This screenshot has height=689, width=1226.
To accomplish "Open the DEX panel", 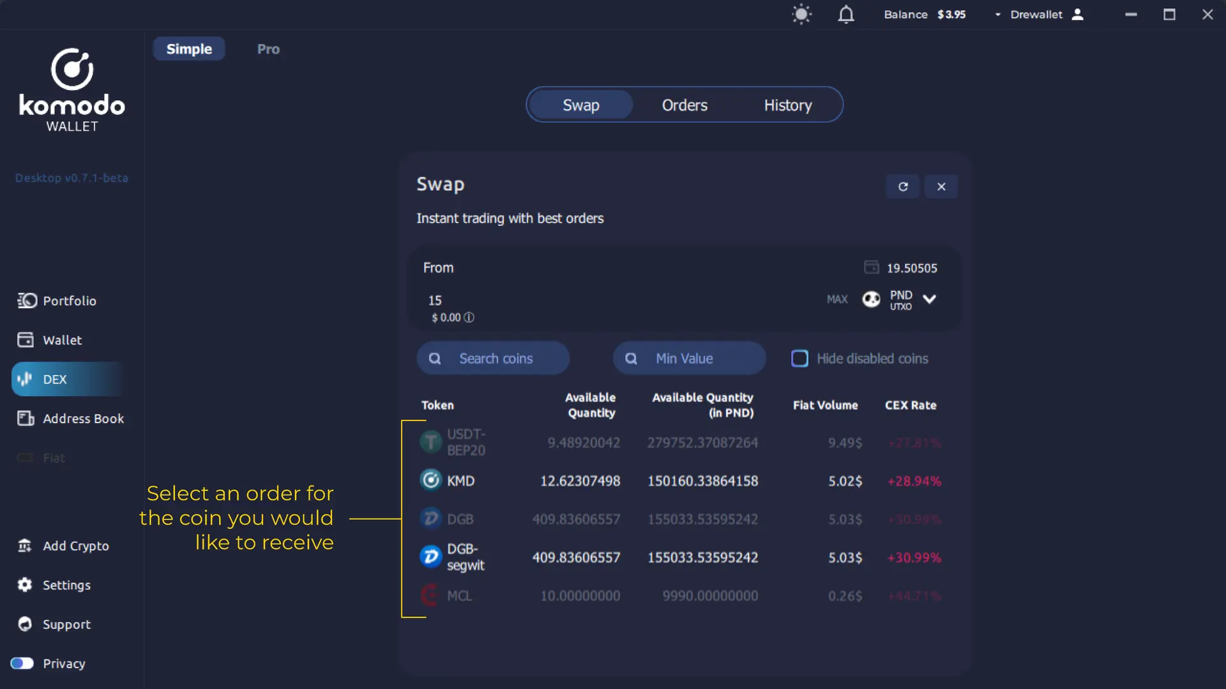I will (54, 379).
